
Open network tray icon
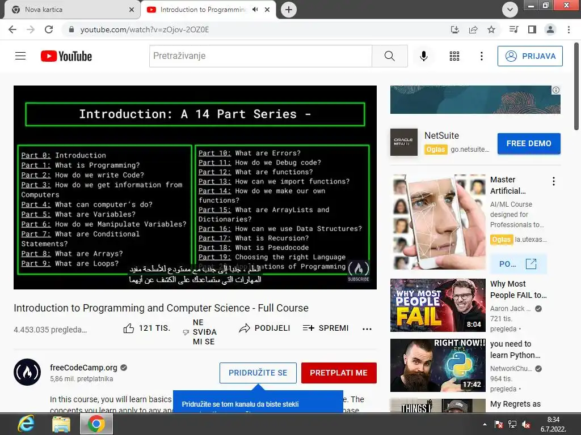(x=512, y=424)
